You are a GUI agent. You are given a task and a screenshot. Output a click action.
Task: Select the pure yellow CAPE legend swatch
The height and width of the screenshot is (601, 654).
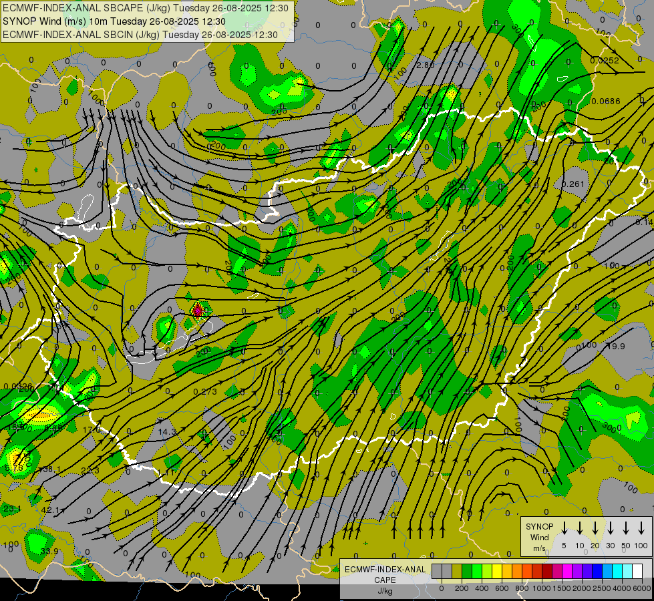click(497, 571)
